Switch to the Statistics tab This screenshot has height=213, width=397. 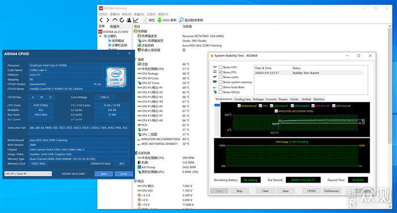click(319, 99)
